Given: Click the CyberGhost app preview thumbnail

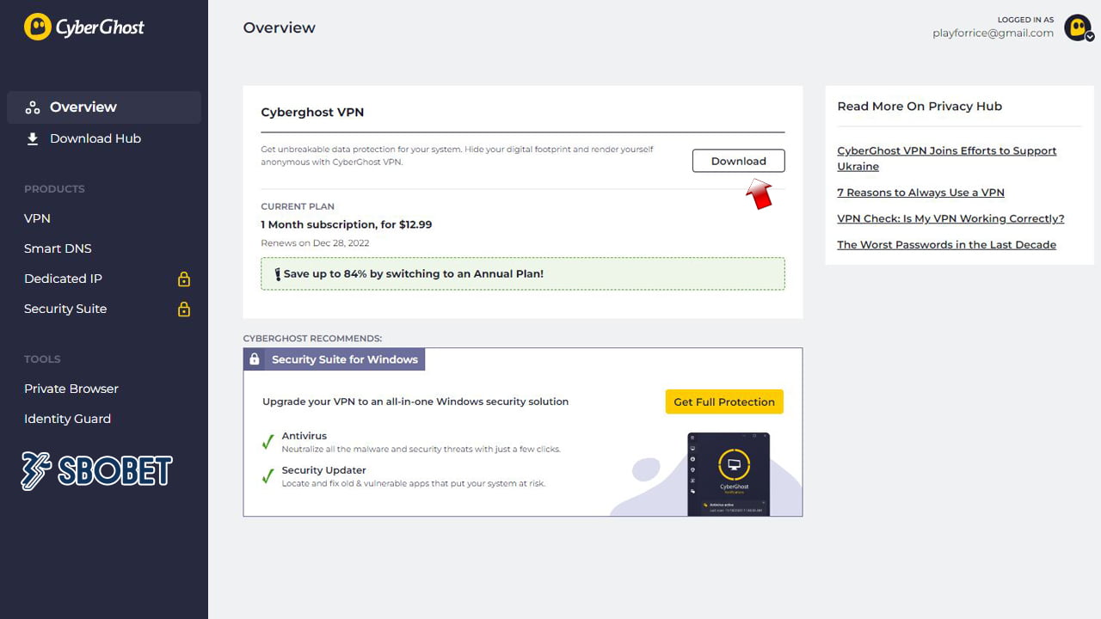Looking at the screenshot, I should (728, 474).
